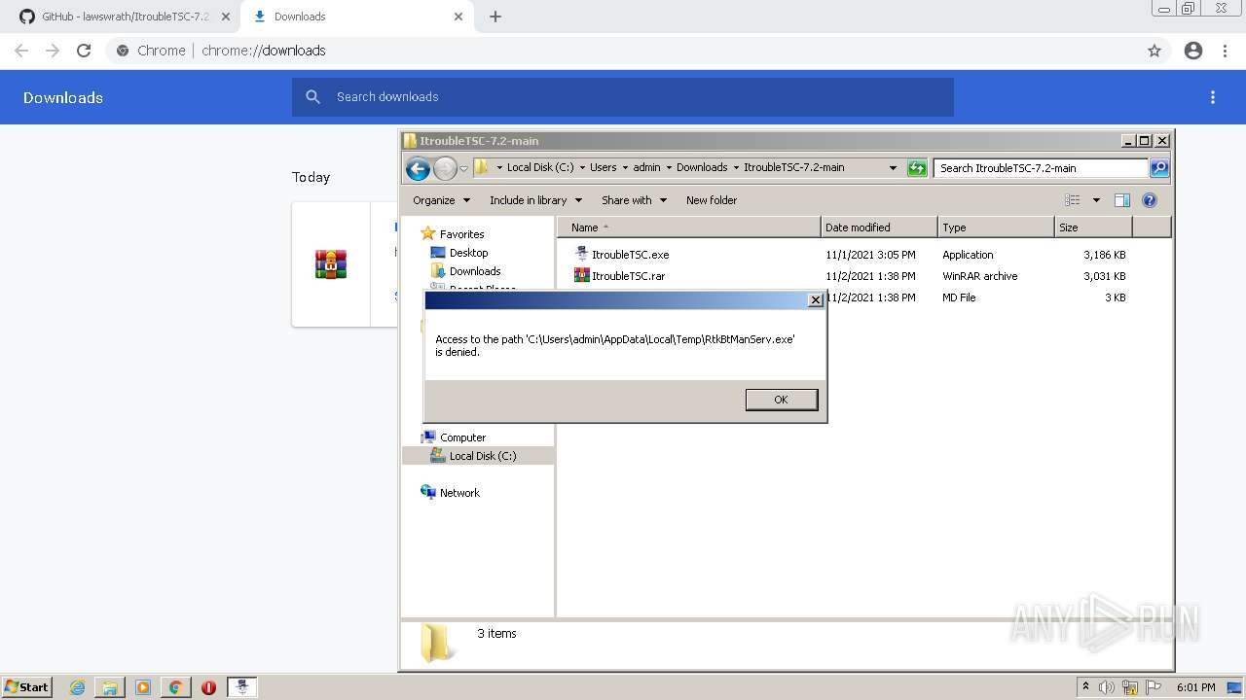Image resolution: width=1246 pixels, height=700 pixels.
Task: Open Downloads in Favorites
Action: point(475,271)
